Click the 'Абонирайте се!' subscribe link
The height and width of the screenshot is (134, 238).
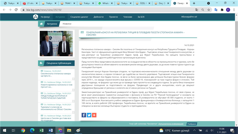coord(189,17)
